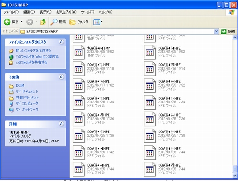Click the globe icon for Web publishing
This screenshot has width=238, height=181.
11,57
